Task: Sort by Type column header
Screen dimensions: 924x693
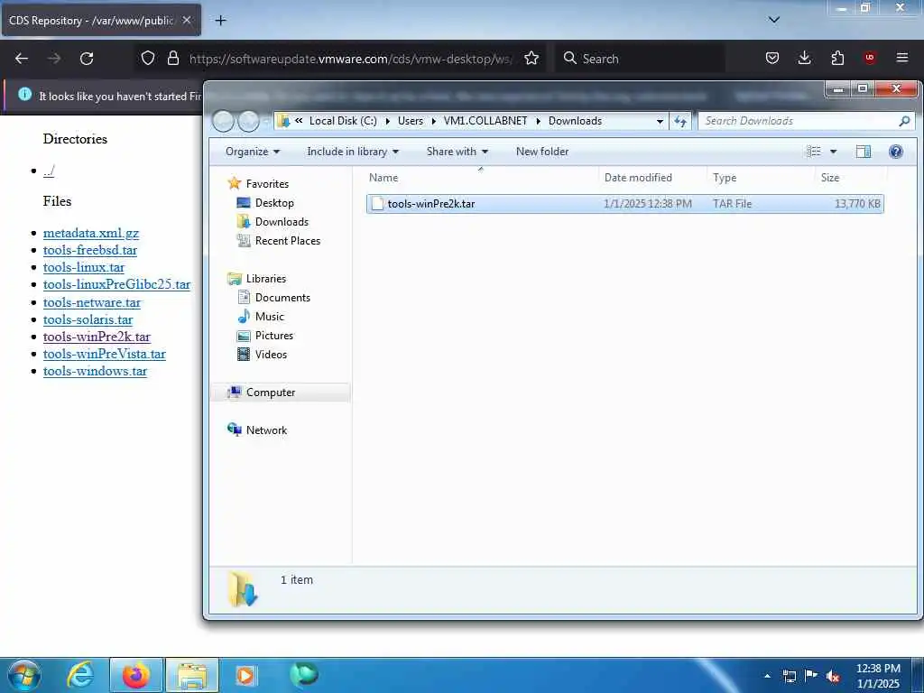Action: point(762,178)
